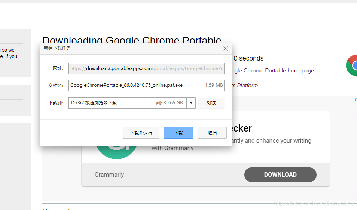Image resolution: width=357 pixels, height=210 pixels.
Task: Click the remaining 39.66 GB space text
Action: click(170, 103)
